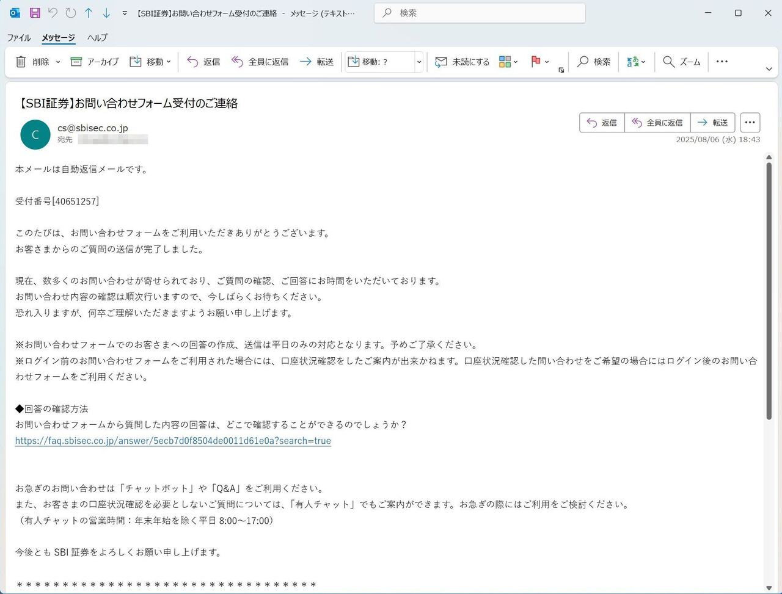Expand the quick steps gallery dropdown arrow
Screen dimensions: 782x594
coord(419,62)
